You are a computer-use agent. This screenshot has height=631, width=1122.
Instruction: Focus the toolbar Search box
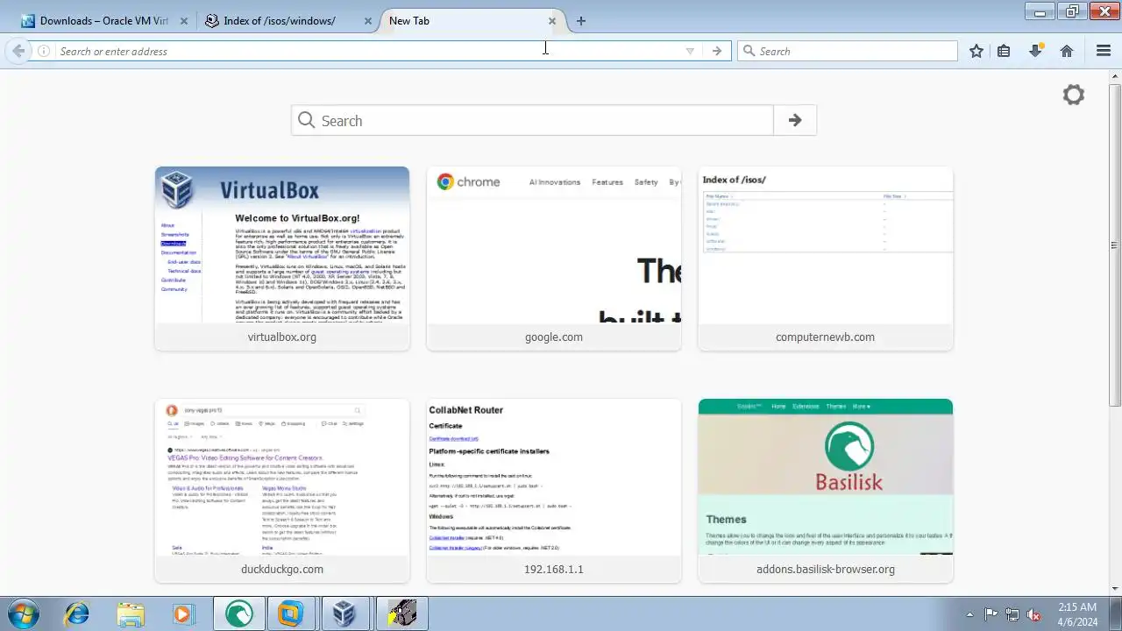(x=848, y=51)
